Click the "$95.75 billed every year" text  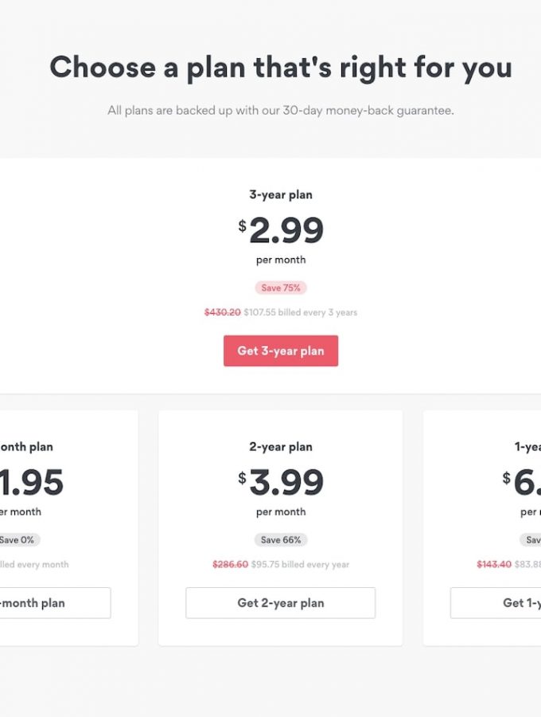pos(300,564)
